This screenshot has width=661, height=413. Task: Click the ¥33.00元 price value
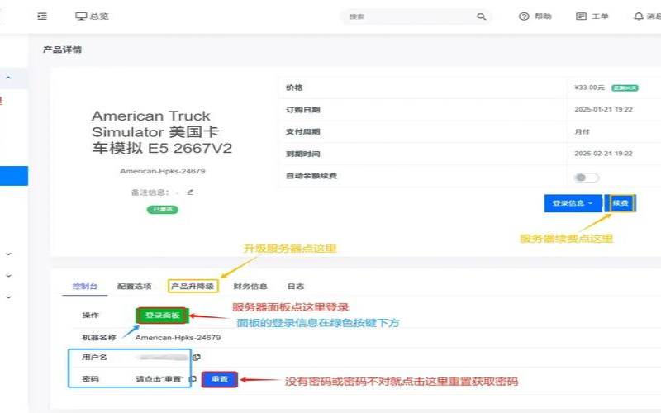(589, 88)
